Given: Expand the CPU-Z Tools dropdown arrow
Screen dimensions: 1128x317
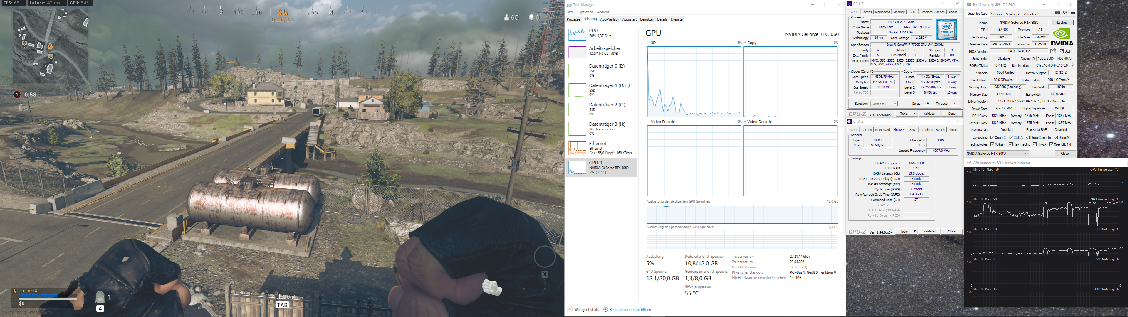Looking at the screenshot, I should [914, 114].
